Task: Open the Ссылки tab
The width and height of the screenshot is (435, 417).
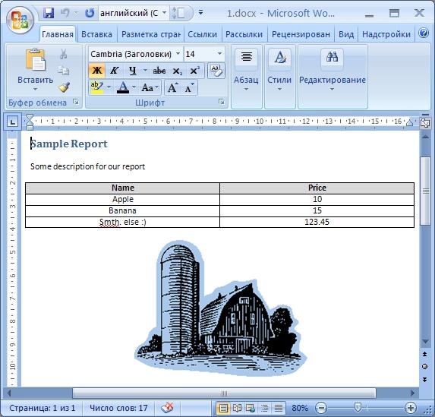Action: 202,34
